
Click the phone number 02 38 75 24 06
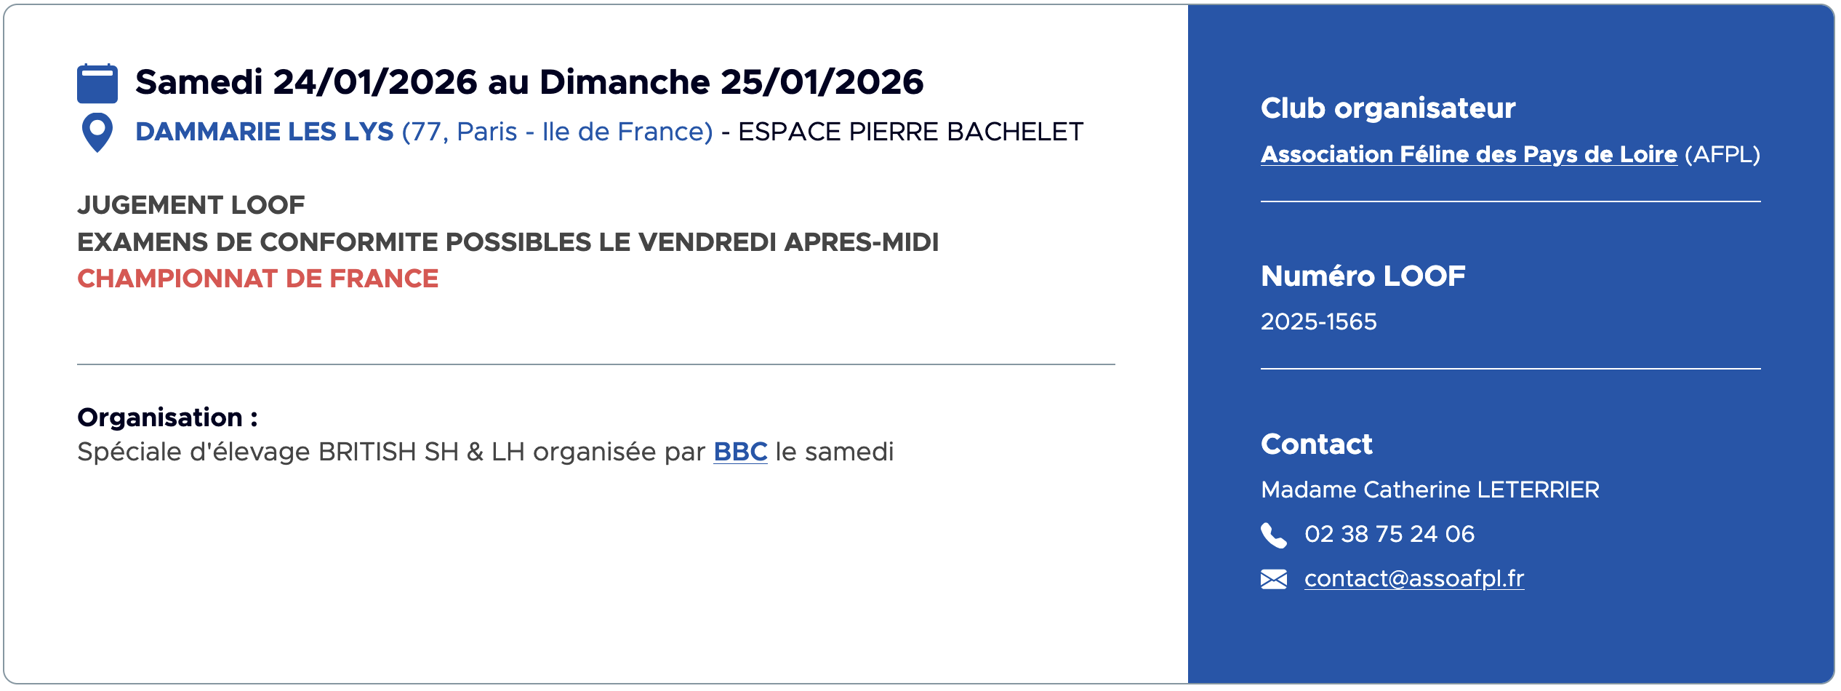pos(1389,534)
